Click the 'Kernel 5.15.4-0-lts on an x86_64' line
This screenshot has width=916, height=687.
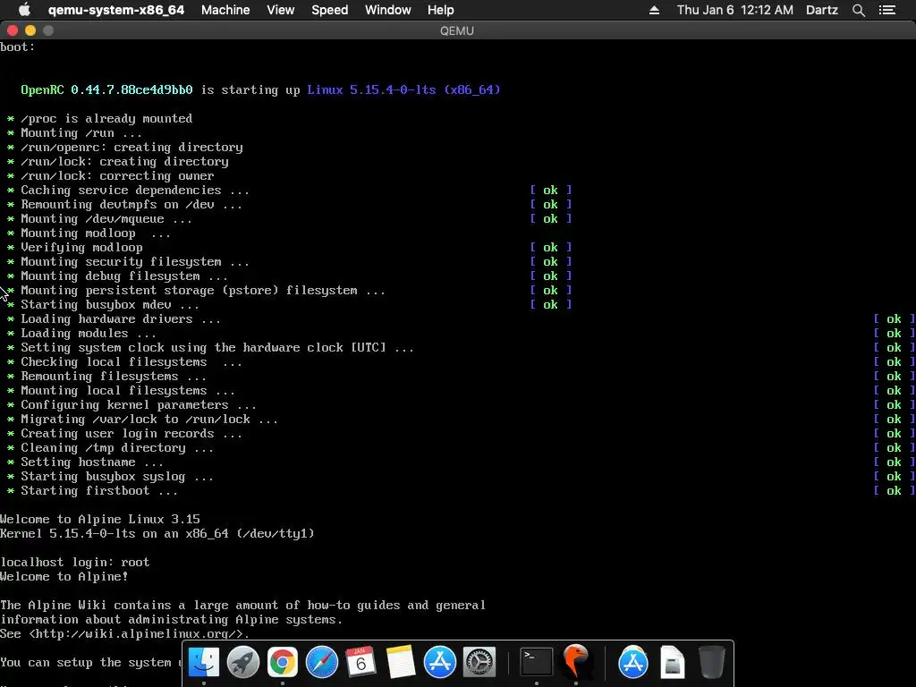tap(157, 533)
